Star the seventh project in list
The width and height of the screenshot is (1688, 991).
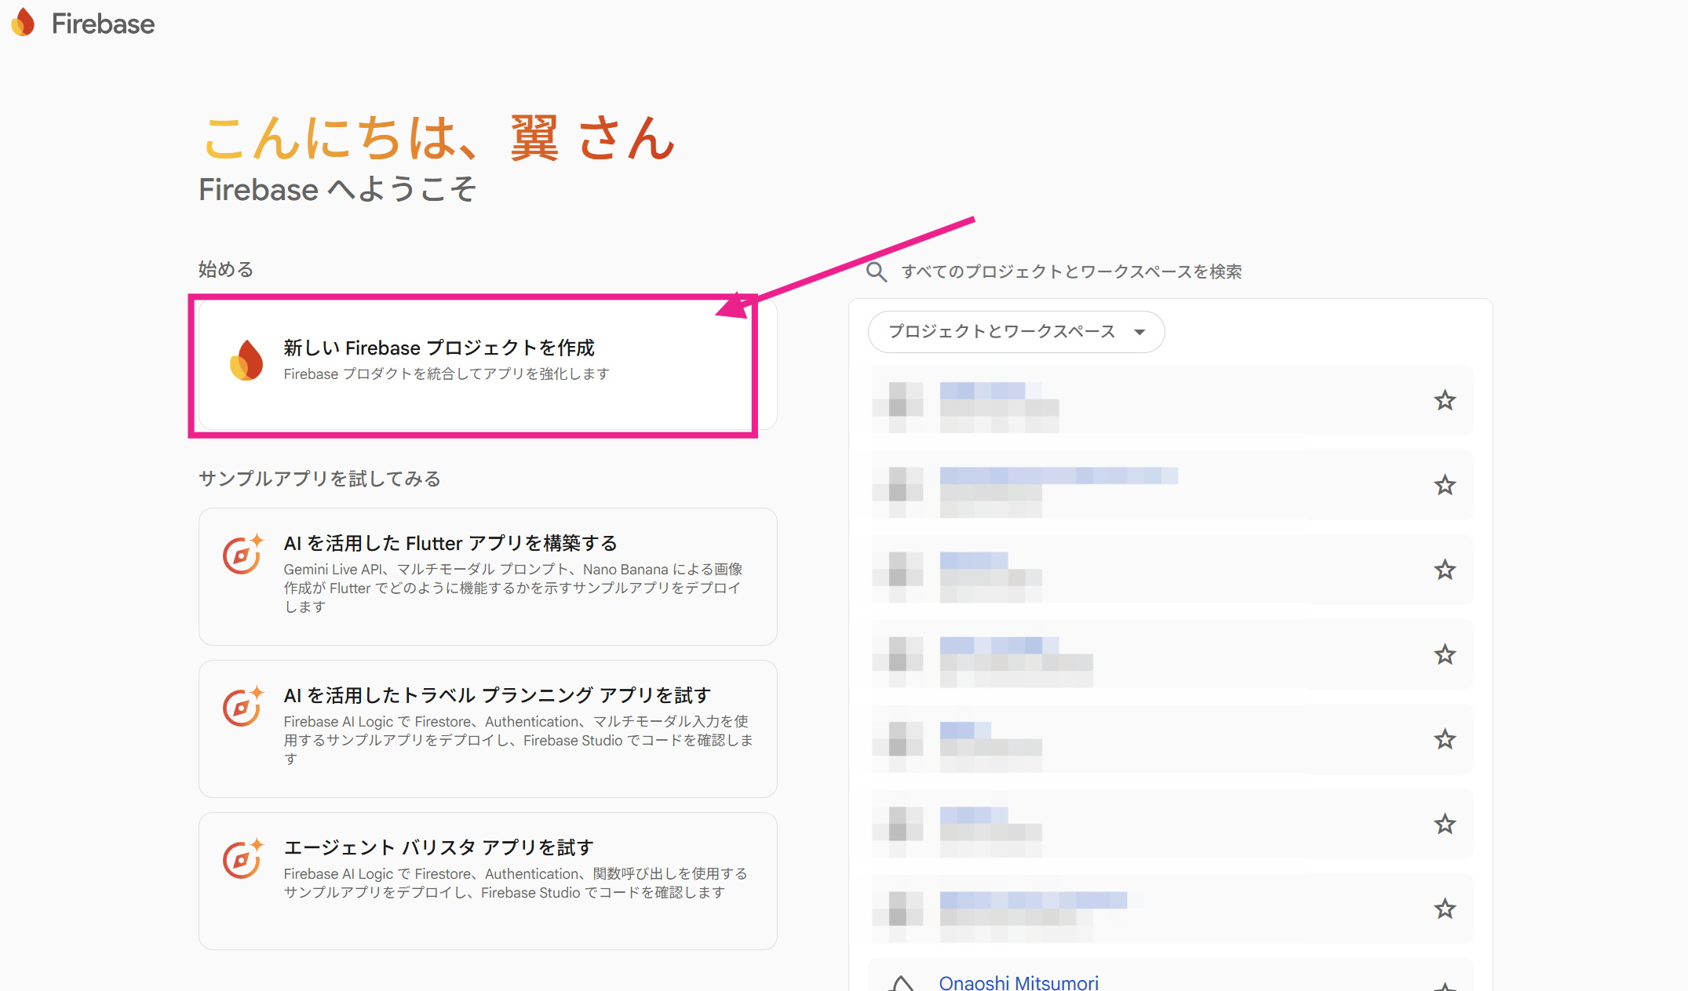point(1445,909)
